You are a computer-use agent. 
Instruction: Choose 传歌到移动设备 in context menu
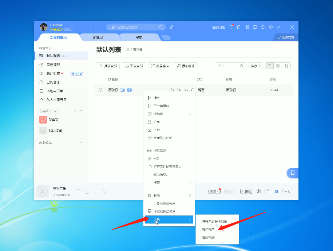pyautogui.click(x=169, y=211)
